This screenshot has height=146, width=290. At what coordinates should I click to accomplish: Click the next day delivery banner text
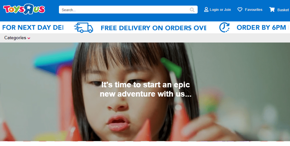coord(33,28)
